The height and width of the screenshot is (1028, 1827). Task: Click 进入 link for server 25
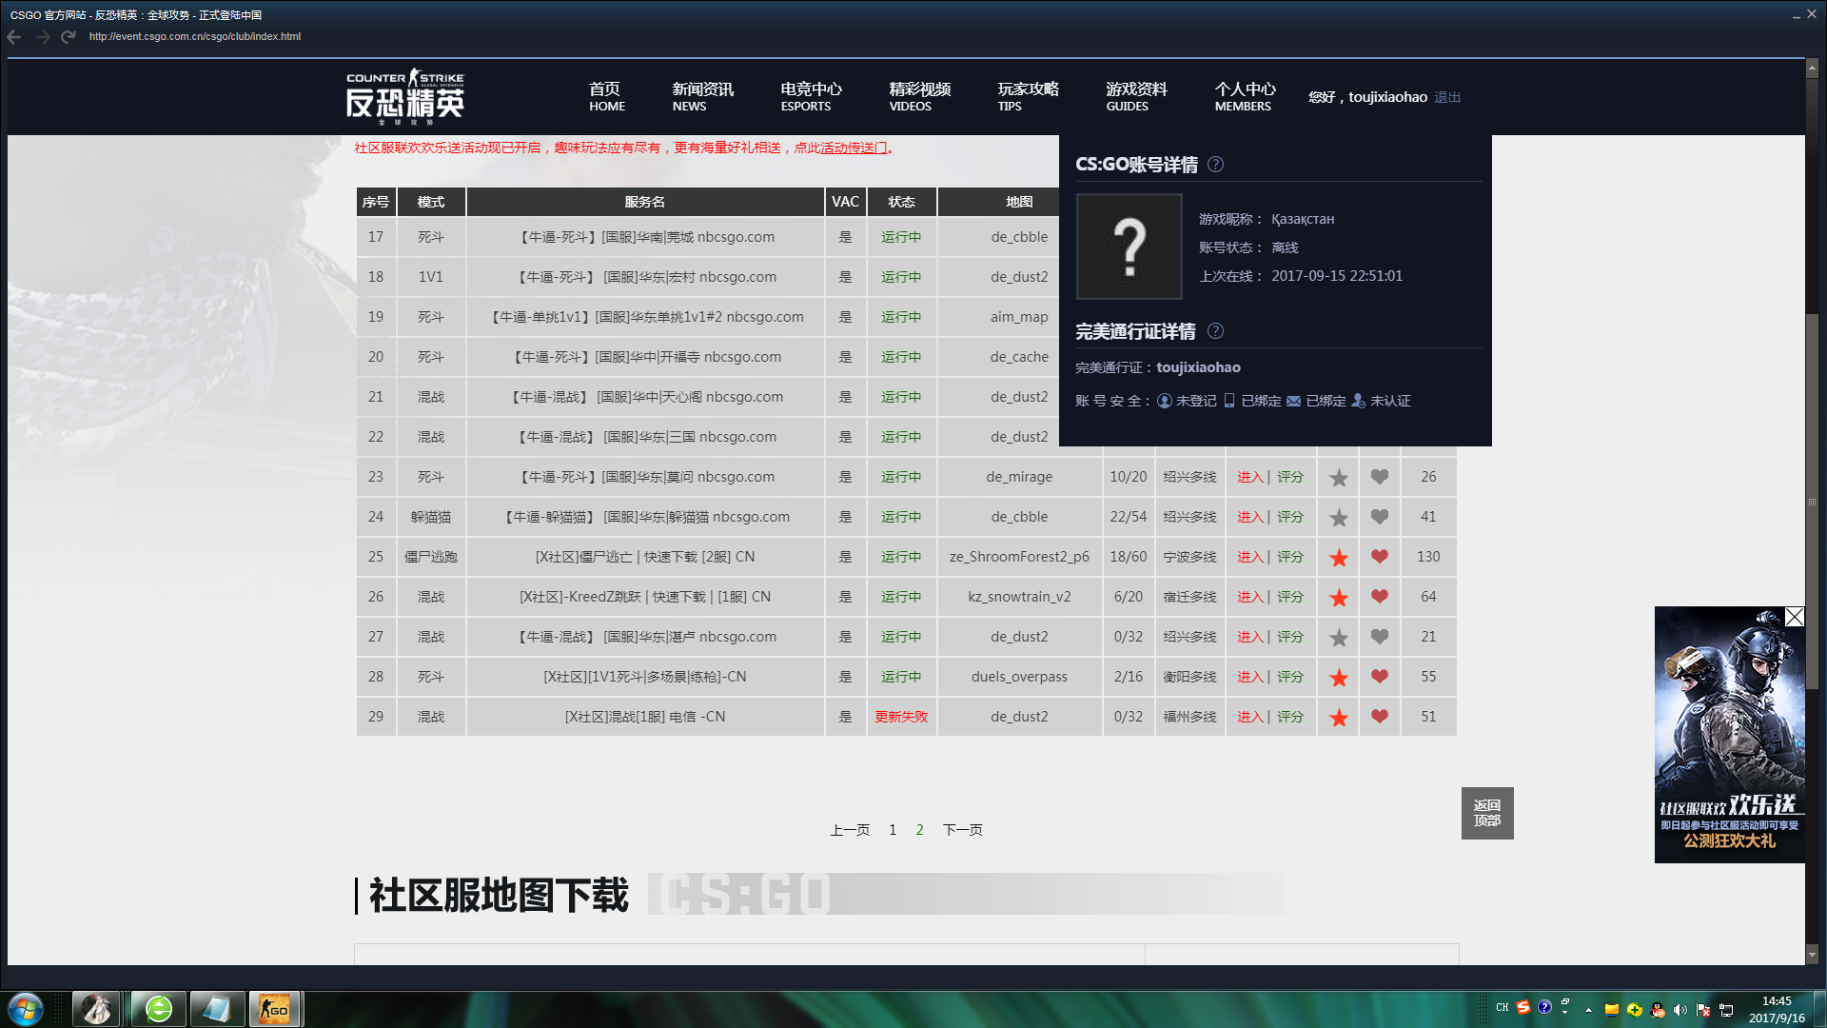(1249, 557)
